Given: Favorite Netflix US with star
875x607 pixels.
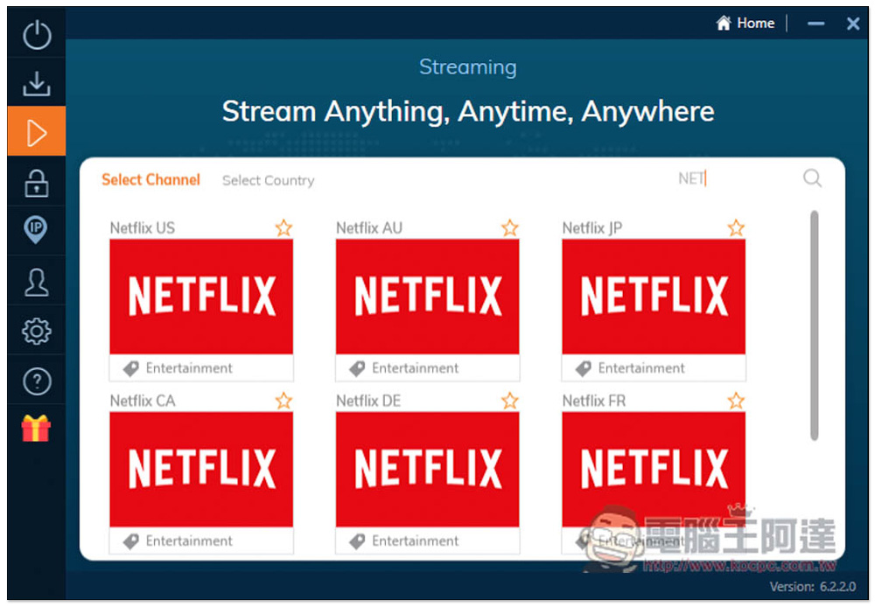Looking at the screenshot, I should pos(283,227).
